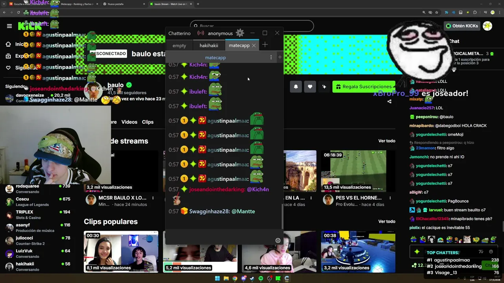Click username minapibardo in Kick chat
504x283 pixels.
[421, 126]
